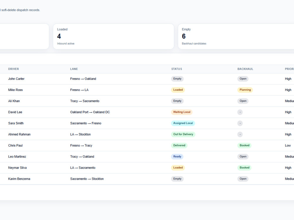Screen dimensions: 294x220
Task: Click John Carter's Empty status badge
Action: [177, 79]
